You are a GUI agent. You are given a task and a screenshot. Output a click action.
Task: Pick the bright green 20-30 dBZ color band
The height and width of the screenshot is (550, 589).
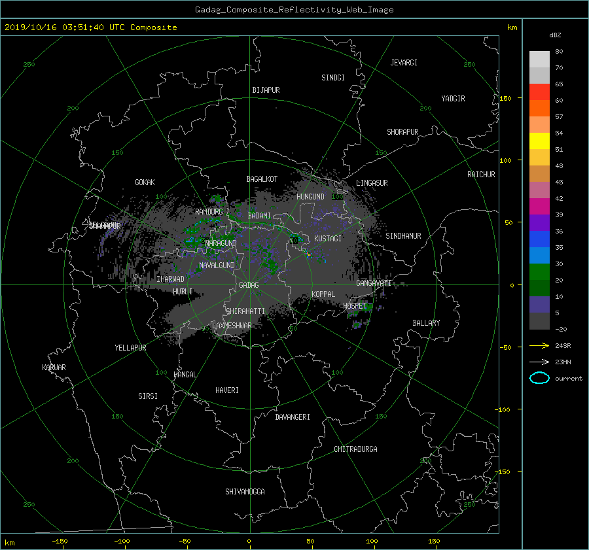point(539,272)
